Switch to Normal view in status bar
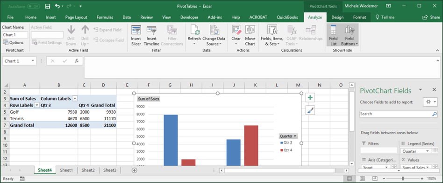 [349, 178]
